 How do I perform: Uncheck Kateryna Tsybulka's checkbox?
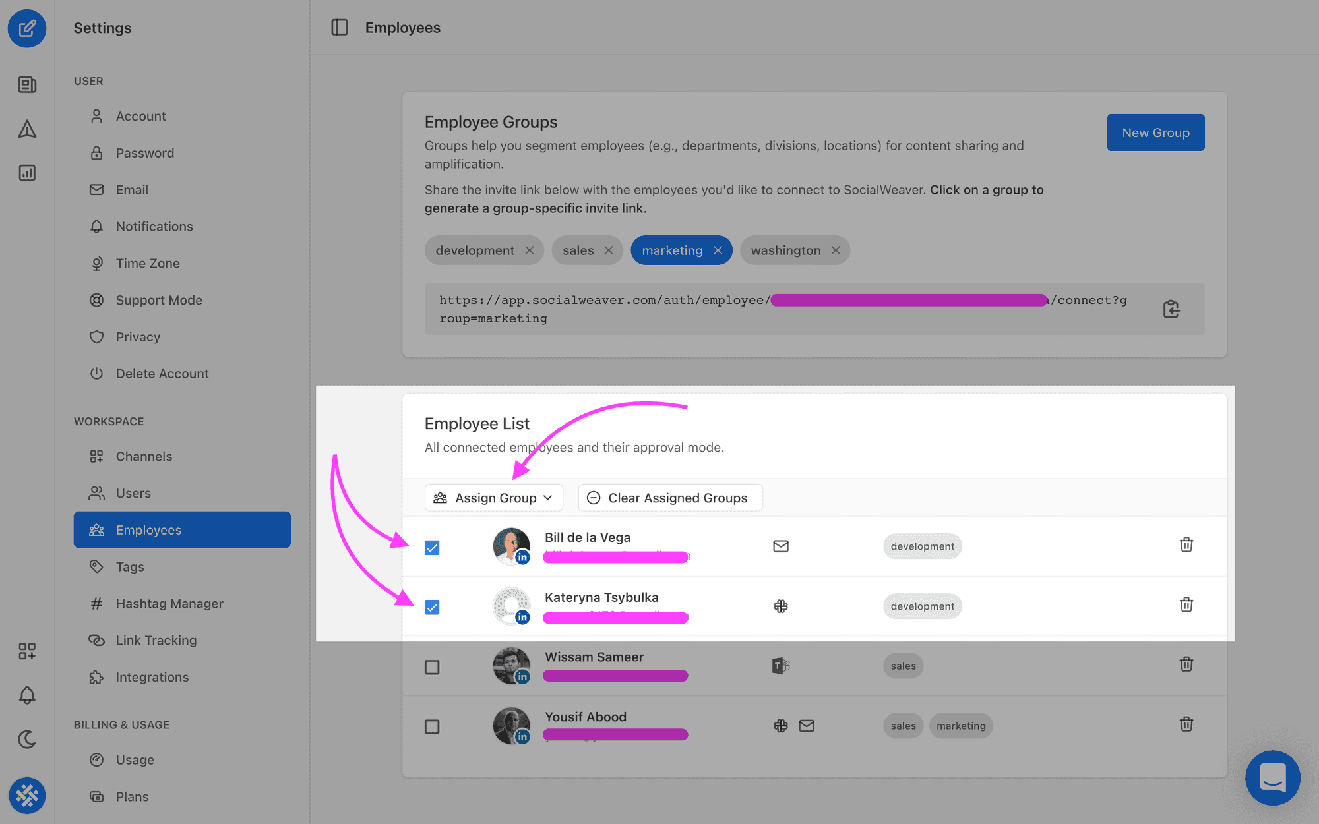coord(432,607)
